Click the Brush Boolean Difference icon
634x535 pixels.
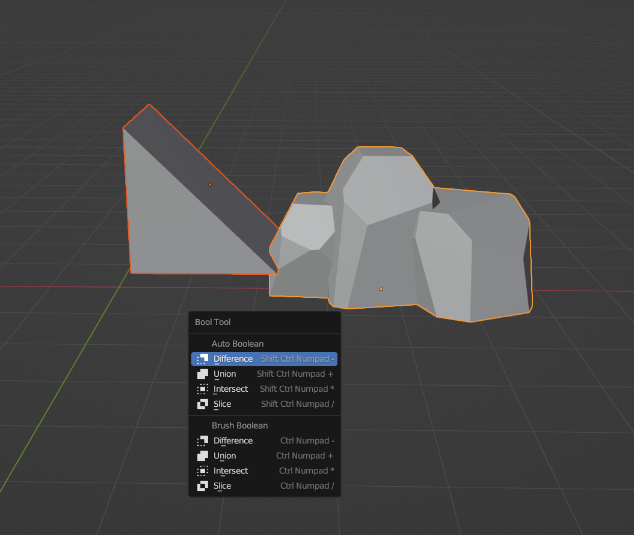(203, 441)
